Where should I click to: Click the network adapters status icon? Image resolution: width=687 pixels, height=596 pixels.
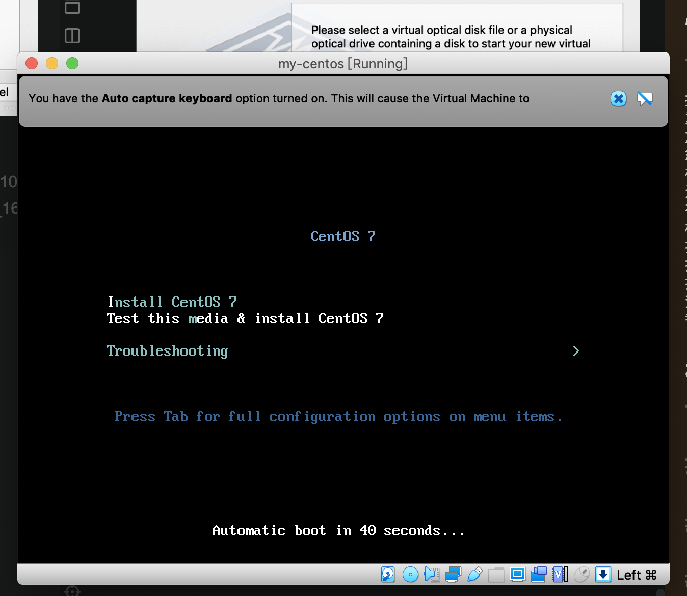point(453,575)
